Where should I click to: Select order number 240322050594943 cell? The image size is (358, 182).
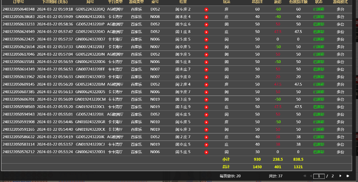(x=18, y=114)
